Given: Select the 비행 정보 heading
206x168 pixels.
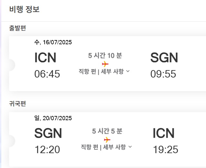Looking at the screenshot, I should (24, 9).
